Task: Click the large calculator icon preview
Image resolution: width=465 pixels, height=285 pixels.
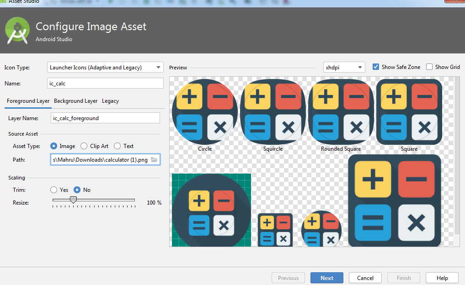Action: coord(395,201)
